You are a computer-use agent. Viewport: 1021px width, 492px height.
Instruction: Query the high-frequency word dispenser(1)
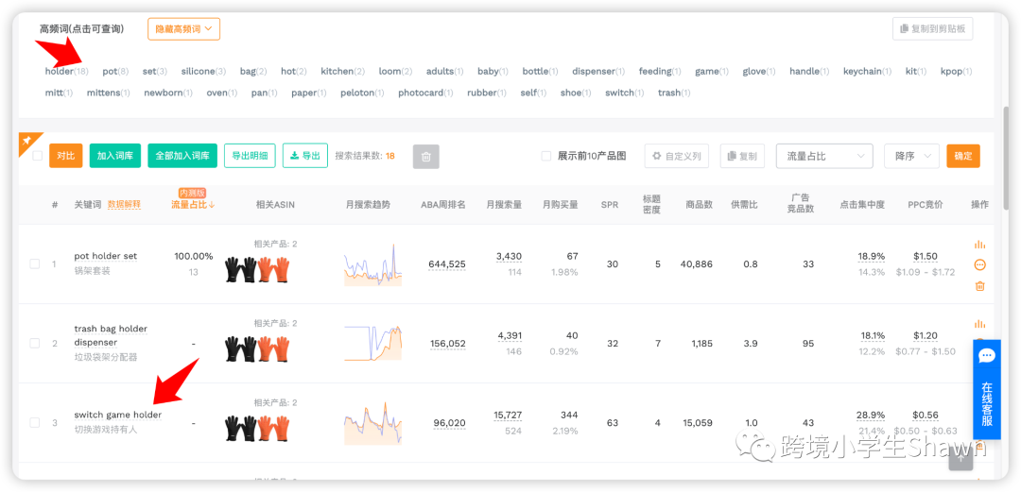coord(598,72)
